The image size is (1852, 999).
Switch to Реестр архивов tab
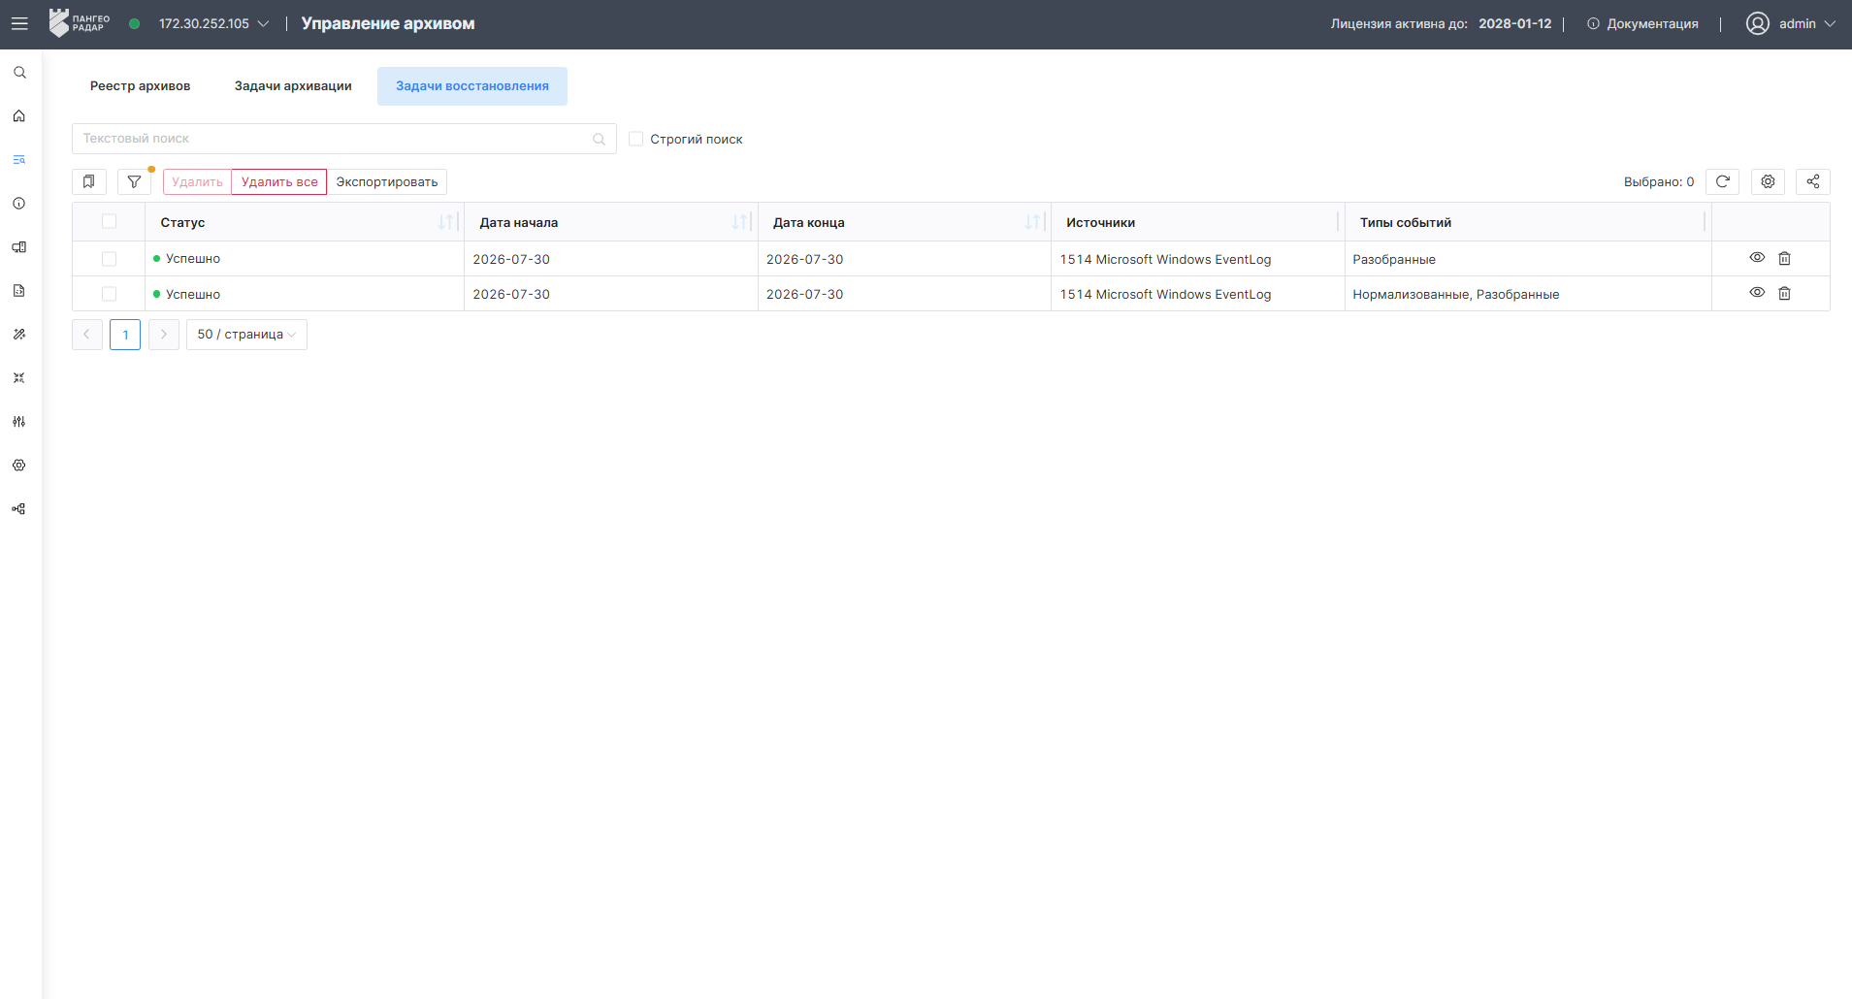141,86
